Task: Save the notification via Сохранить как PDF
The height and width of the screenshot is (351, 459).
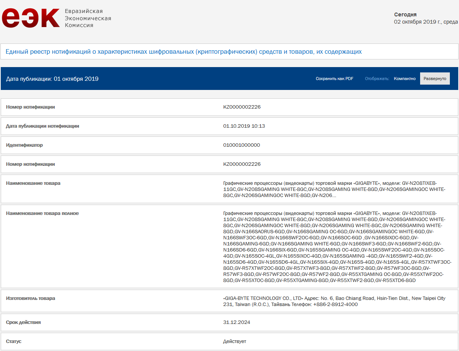Action: click(334, 79)
